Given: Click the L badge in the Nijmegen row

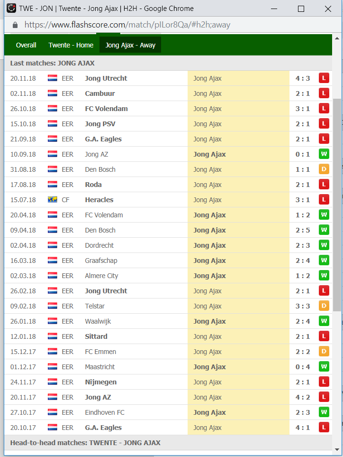Looking at the screenshot, I should pyautogui.click(x=324, y=382).
